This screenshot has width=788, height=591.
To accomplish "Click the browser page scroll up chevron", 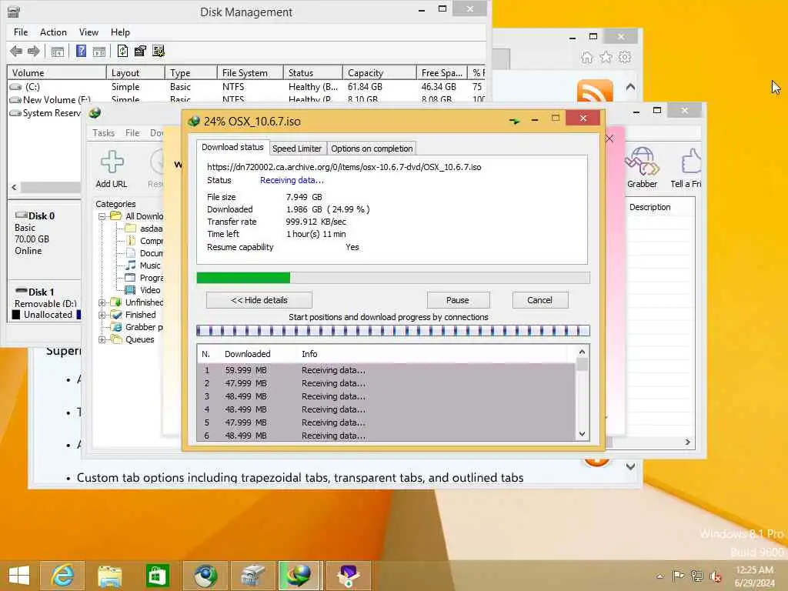I will 630,87.
